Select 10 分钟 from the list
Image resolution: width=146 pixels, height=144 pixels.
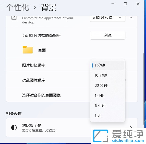(108, 75)
